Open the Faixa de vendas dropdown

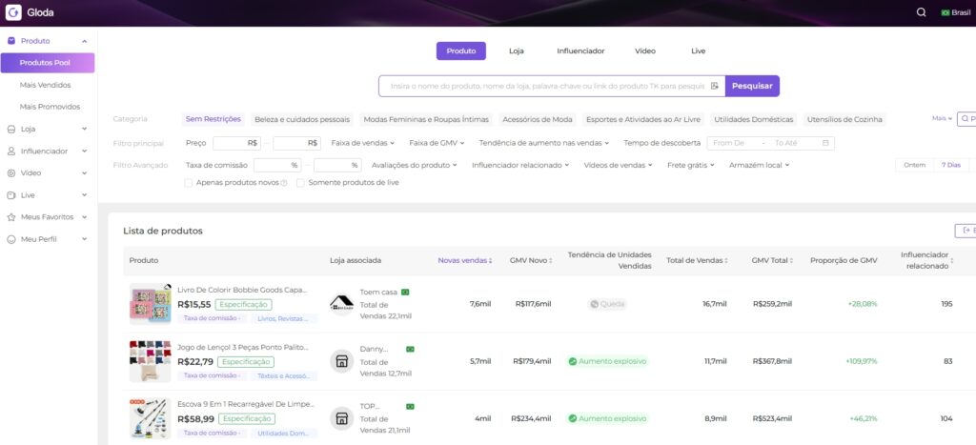coord(362,143)
